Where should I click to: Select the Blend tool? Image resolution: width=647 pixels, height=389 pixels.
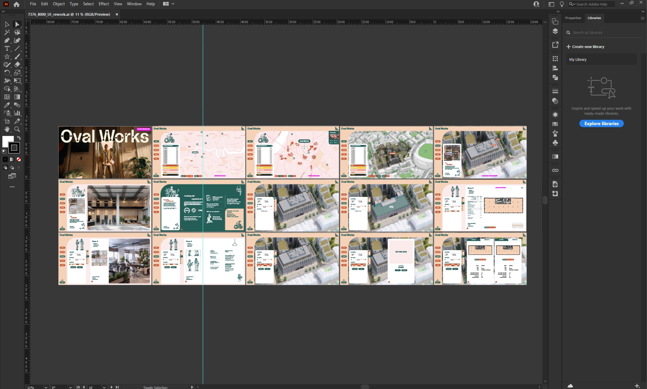(x=17, y=105)
